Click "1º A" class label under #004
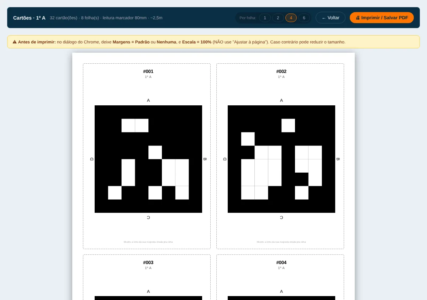Screen dimensions: 427x300 pos(281,268)
